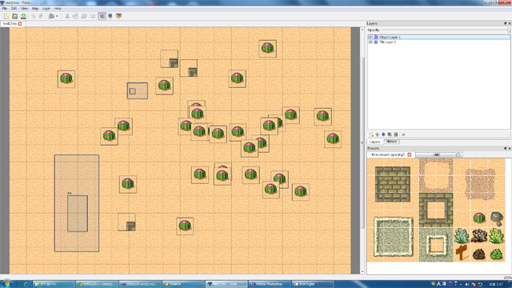Click the New map toolbar icon
The height and width of the screenshot is (288, 512).
(6, 16)
